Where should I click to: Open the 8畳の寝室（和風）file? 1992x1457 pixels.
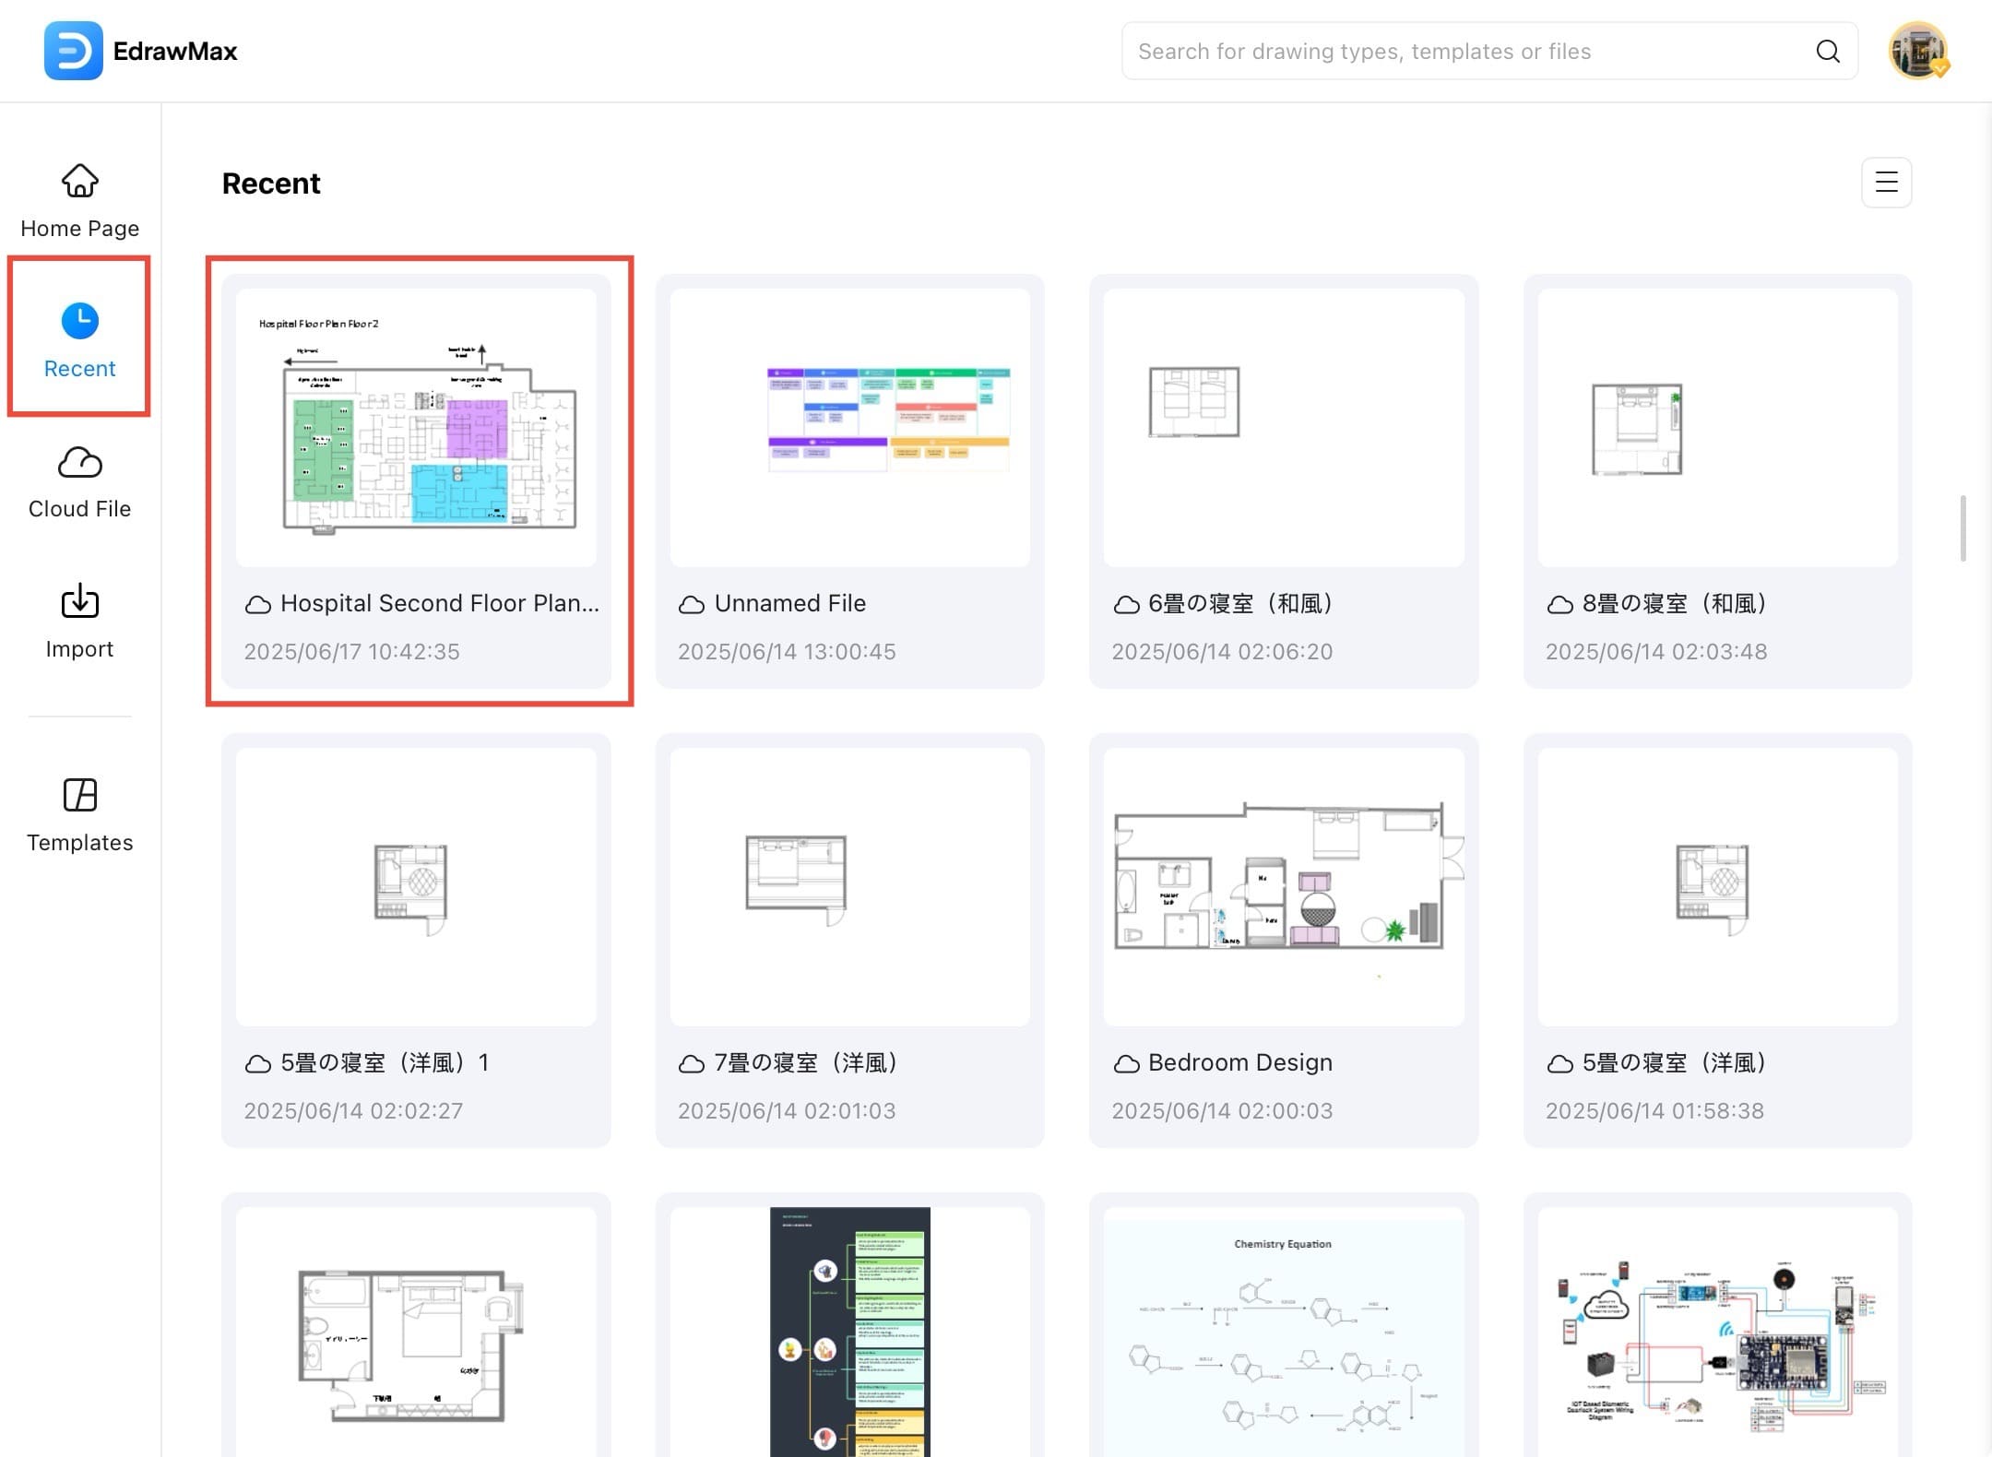(1717, 427)
